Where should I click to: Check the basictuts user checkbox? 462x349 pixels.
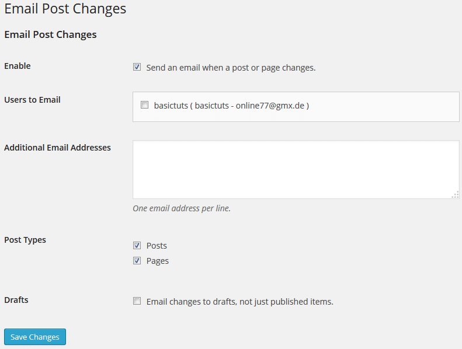pyautogui.click(x=144, y=106)
